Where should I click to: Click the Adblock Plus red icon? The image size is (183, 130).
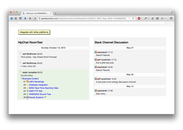tap(139, 18)
